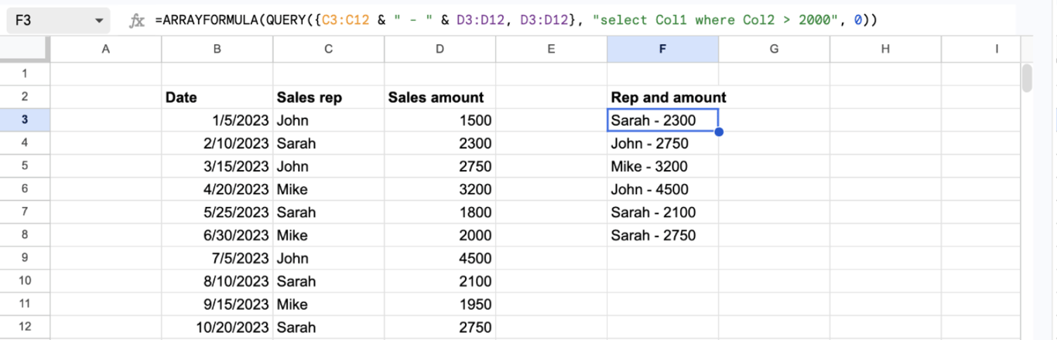Click the select-all corner box
Viewport: 1057px width, 340px height.
tap(25, 49)
